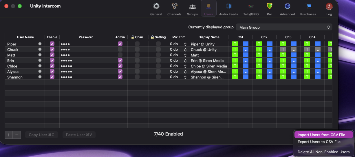Check Admin checkbox for Chuck
This screenshot has width=355, height=157.
(x=120, y=49)
